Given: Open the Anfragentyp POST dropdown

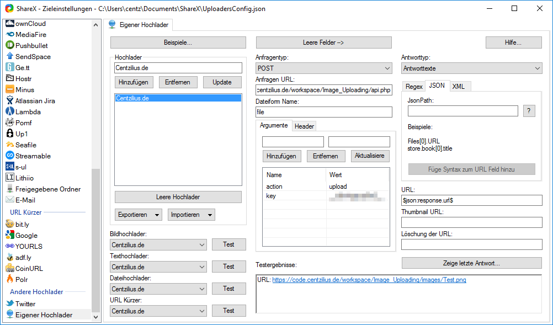Looking at the screenshot, I should coord(323,68).
